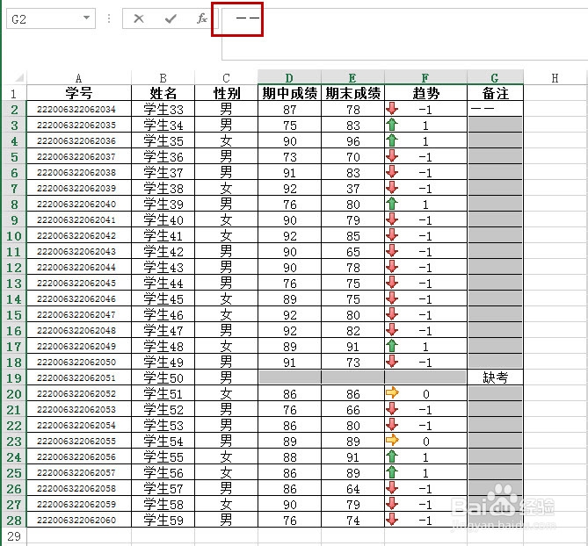Image resolution: width=588 pixels, height=546 pixels.
Task: Click gender cell 女 in row 4
Action: point(226,141)
